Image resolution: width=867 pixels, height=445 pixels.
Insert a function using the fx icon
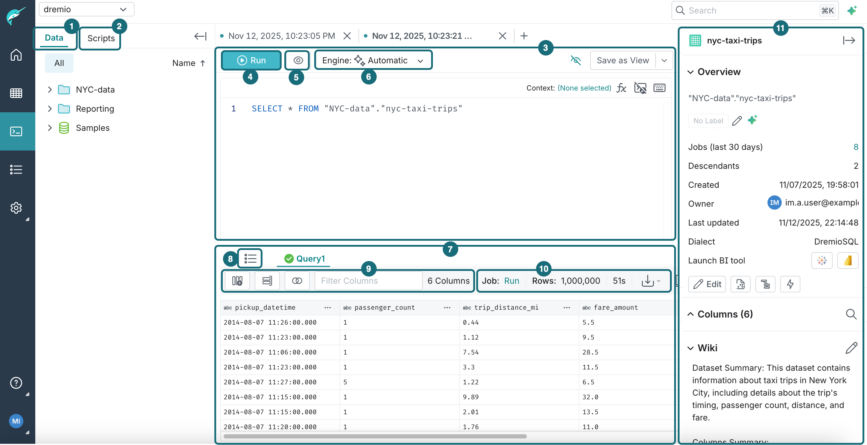pyautogui.click(x=621, y=88)
